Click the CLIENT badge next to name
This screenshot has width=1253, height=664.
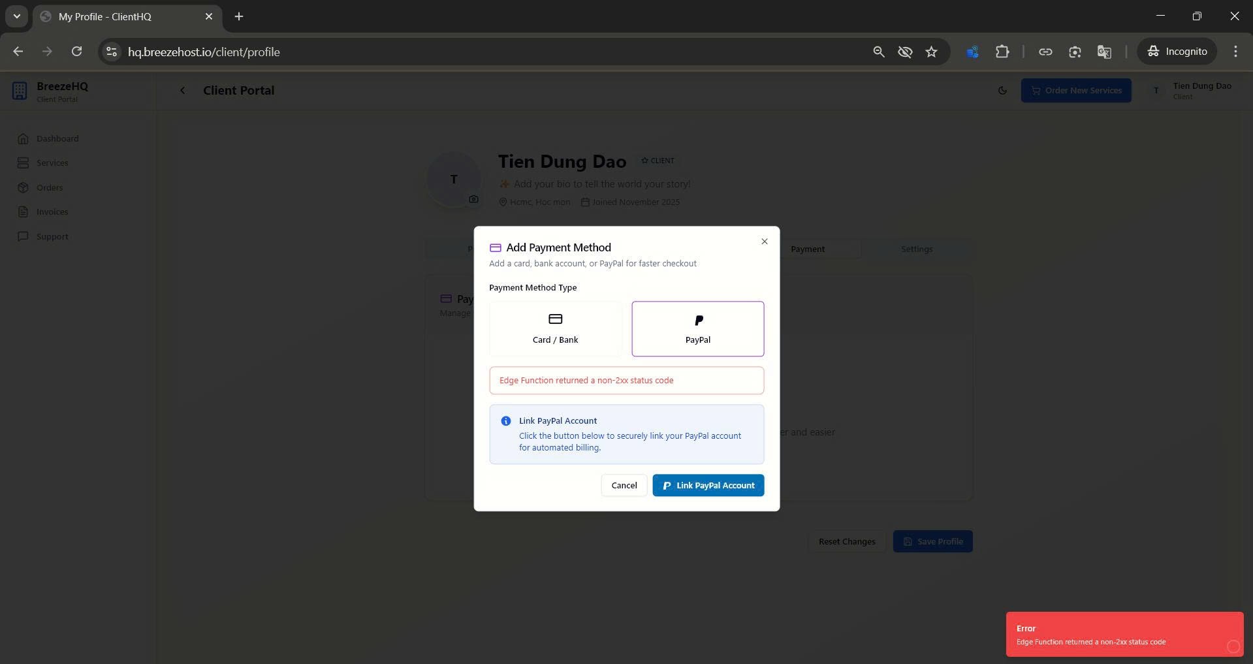pyautogui.click(x=657, y=161)
